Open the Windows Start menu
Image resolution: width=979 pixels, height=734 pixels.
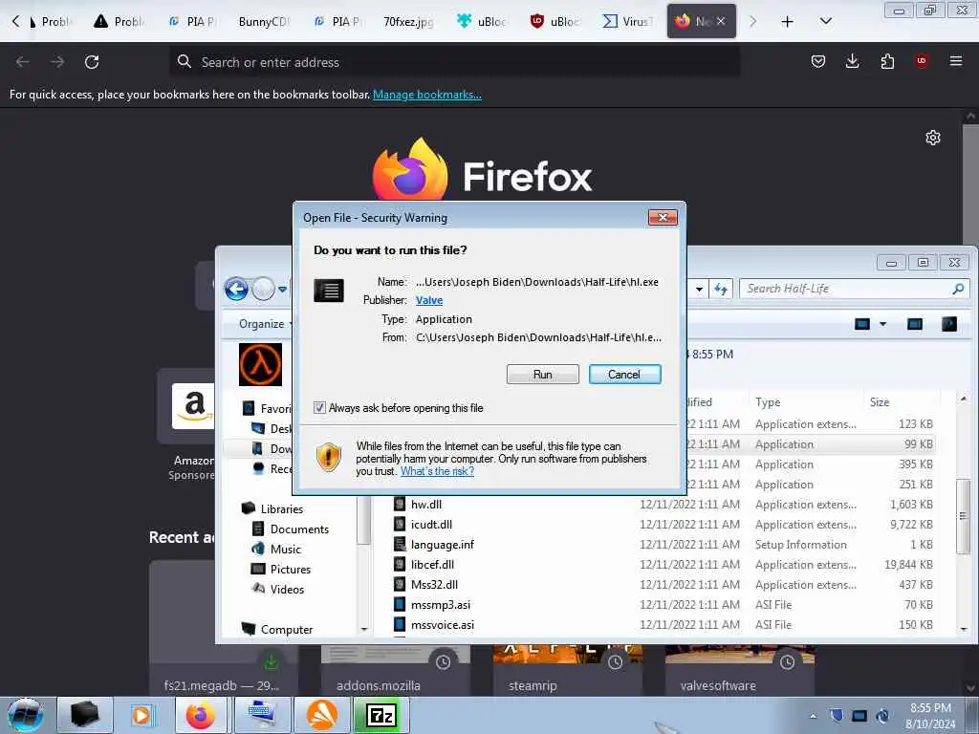25,715
